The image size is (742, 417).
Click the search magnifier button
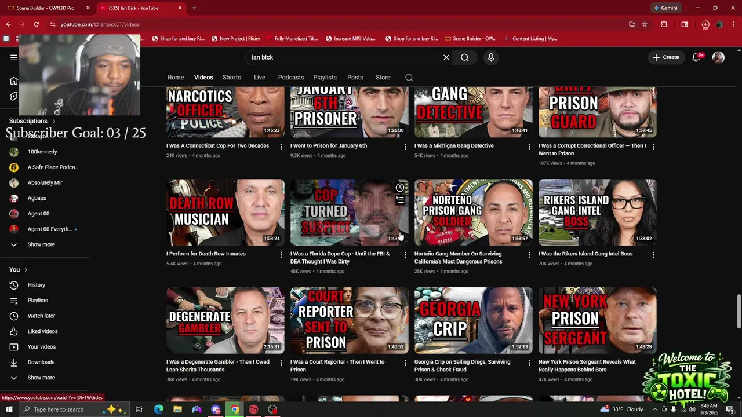click(465, 57)
